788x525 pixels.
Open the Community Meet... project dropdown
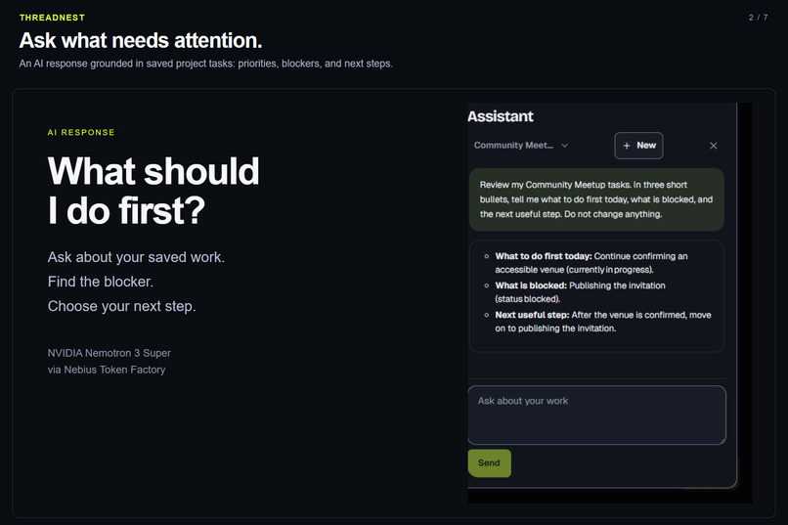[521, 146]
